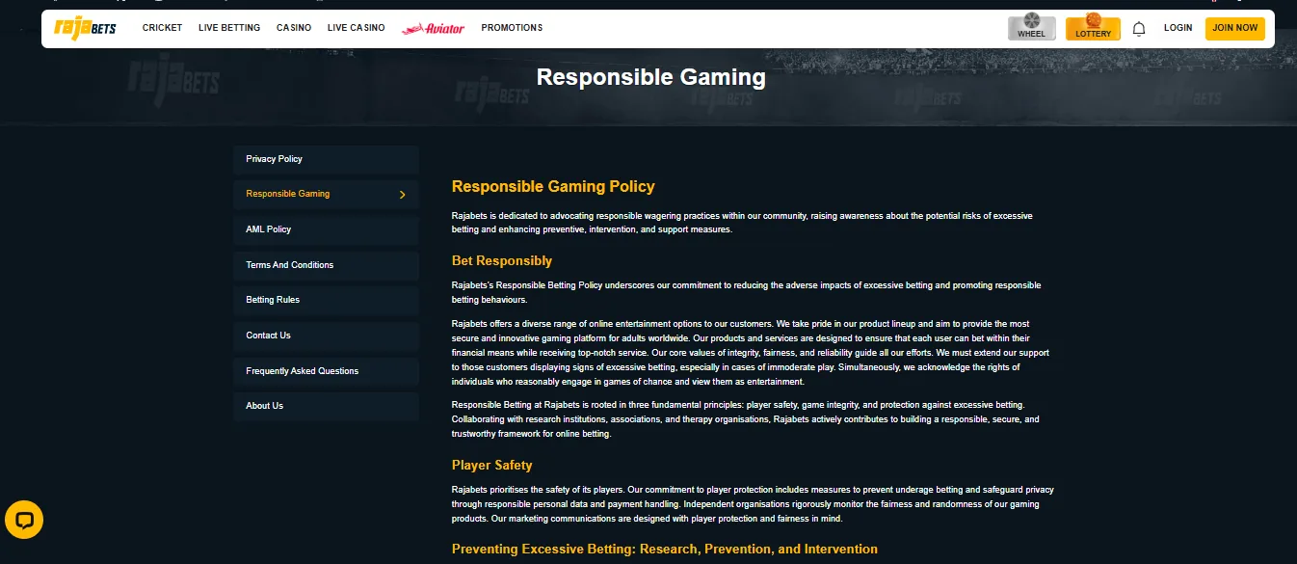
Task: Open the live chat bubble
Action: click(24, 520)
